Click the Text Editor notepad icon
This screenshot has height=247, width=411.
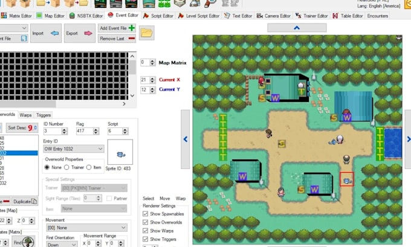pos(227,16)
